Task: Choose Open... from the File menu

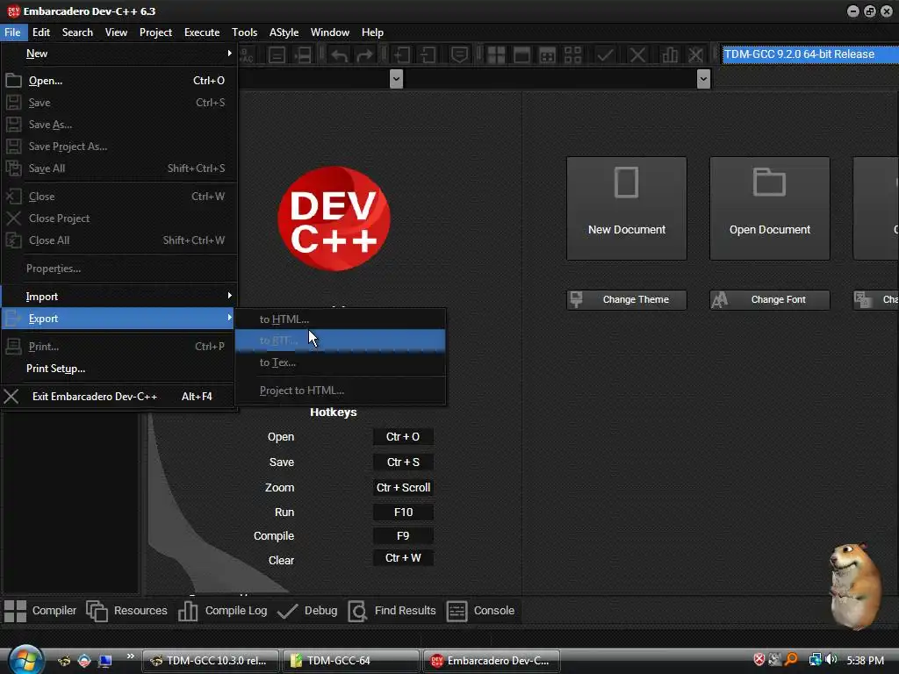Action: 119,80
